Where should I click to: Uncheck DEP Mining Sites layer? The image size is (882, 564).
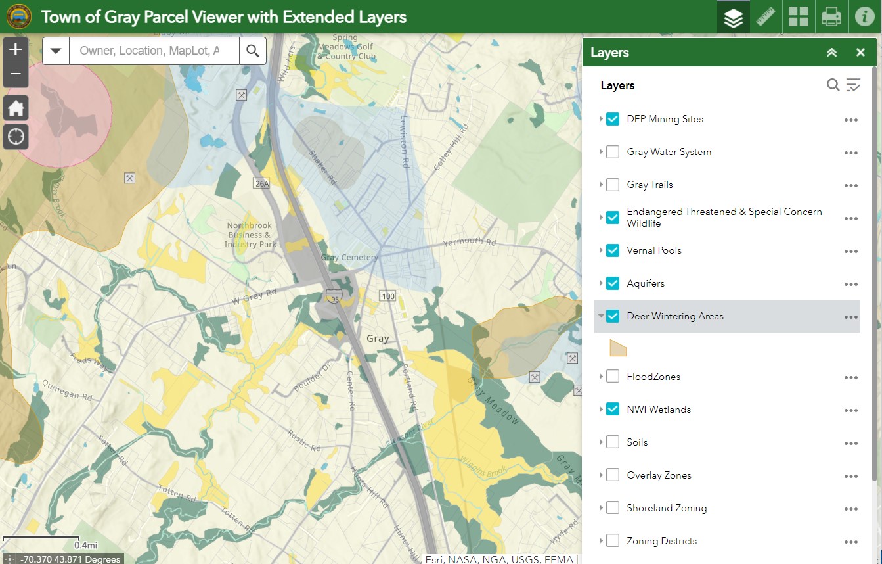613,119
